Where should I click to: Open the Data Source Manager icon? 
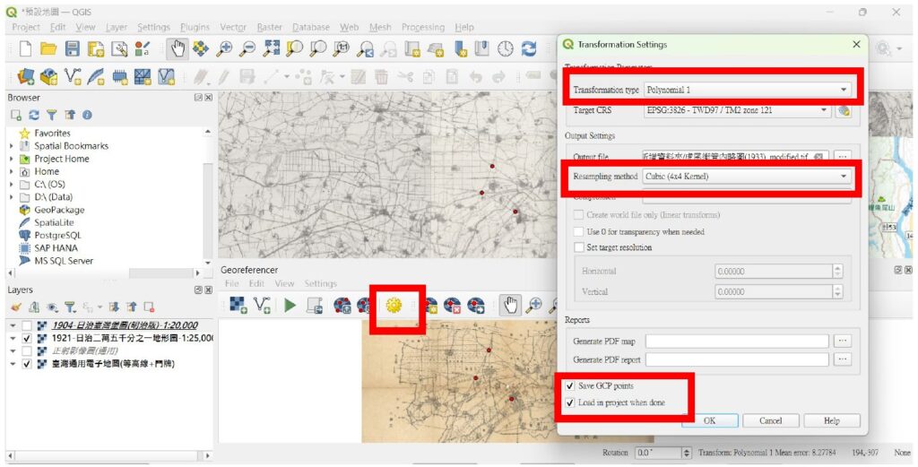pos(25,77)
